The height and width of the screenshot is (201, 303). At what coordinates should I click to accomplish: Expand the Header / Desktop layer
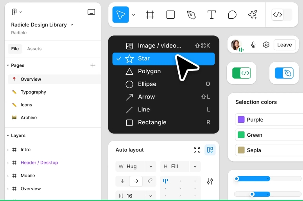click(x=8, y=163)
